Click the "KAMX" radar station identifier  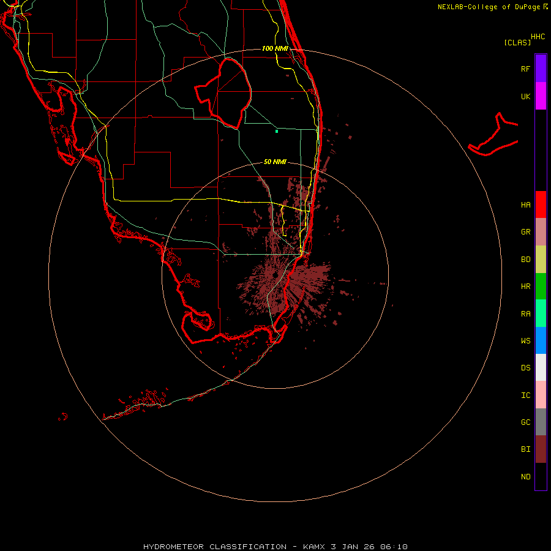point(314,547)
